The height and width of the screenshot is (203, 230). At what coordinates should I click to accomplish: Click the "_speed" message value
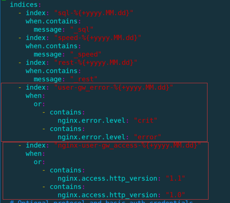[86, 54]
